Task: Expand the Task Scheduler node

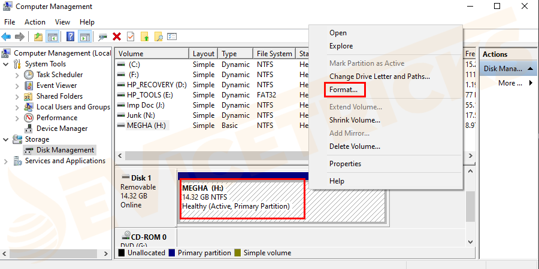Action: (17, 75)
